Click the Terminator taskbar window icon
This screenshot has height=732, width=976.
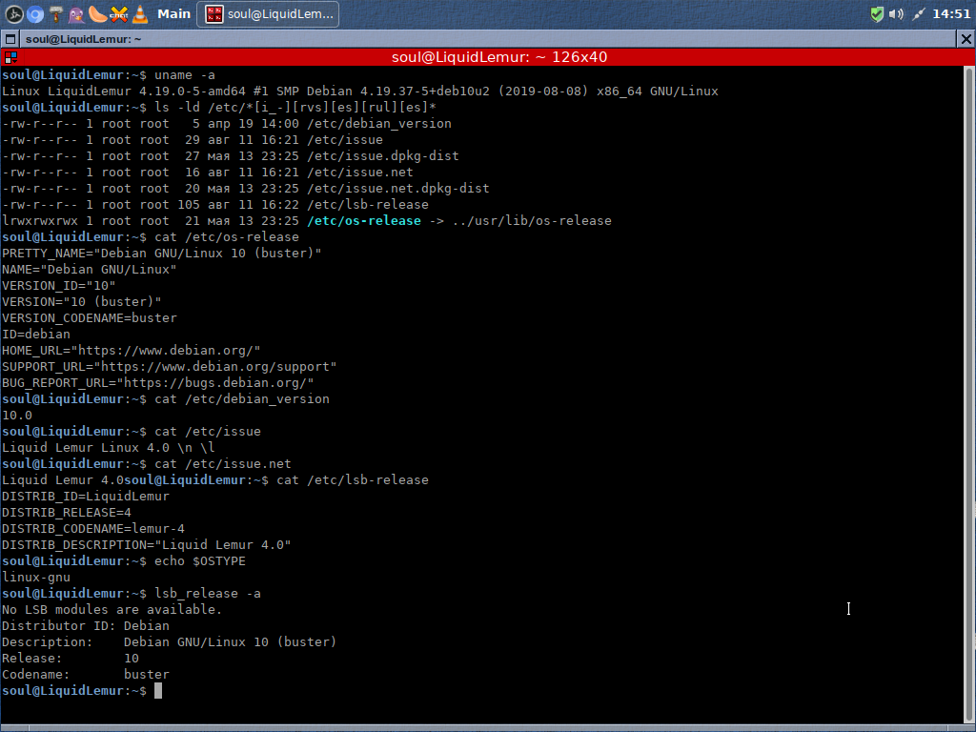[x=214, y=13]
